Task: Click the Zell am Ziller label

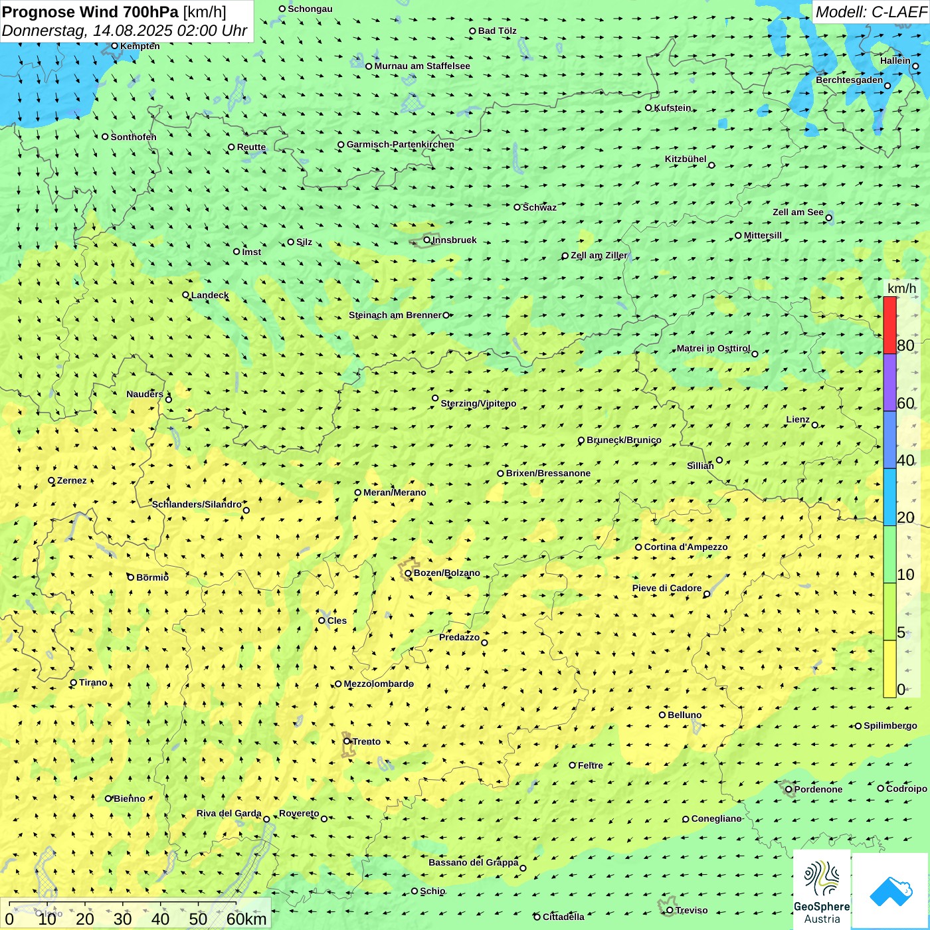Action: coord(599,255)
